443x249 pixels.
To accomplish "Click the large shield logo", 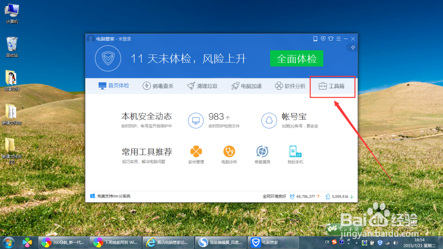I will coord(108,58).
